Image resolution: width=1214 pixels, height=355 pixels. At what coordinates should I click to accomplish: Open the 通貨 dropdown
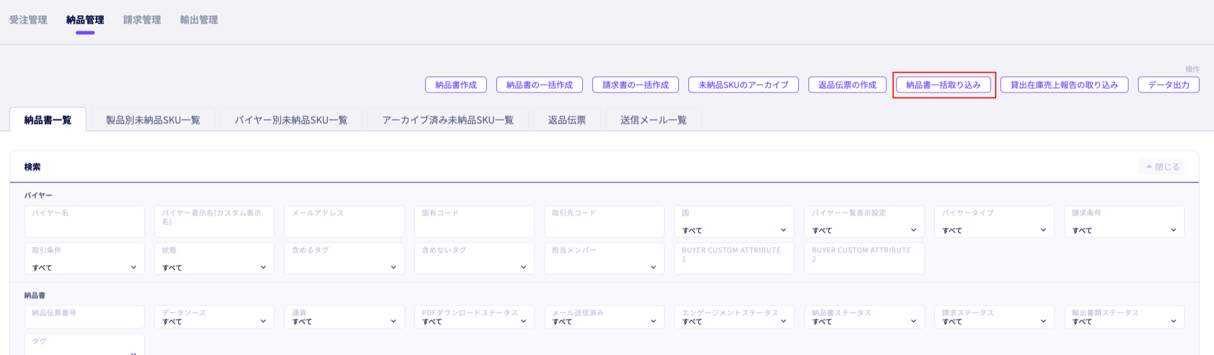344,317
